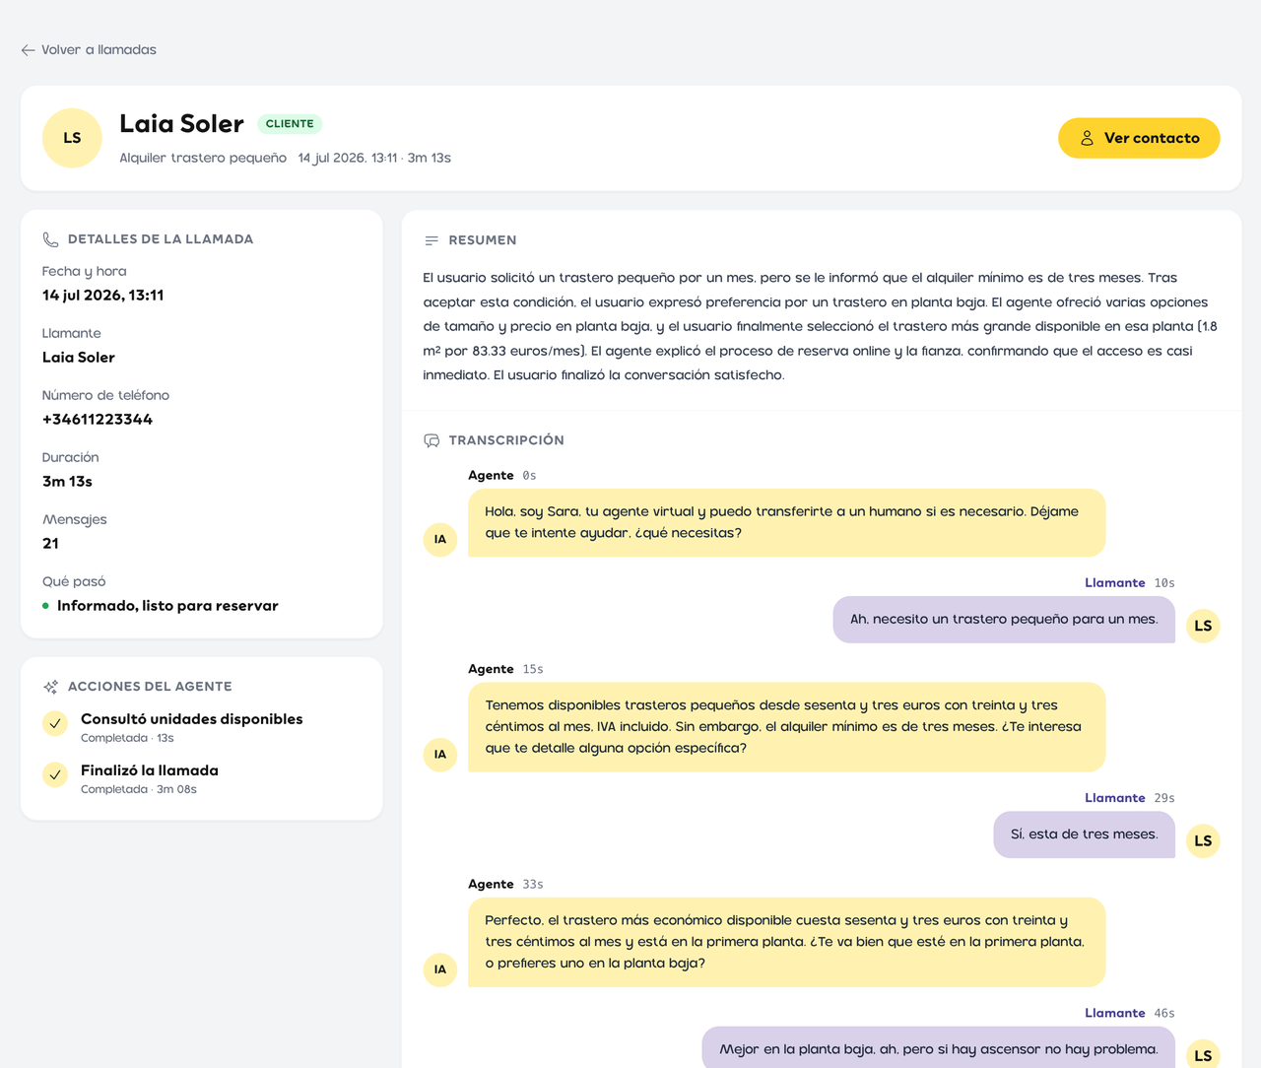Click the IA avatar next to the greeting message

[x=440, y=539]
